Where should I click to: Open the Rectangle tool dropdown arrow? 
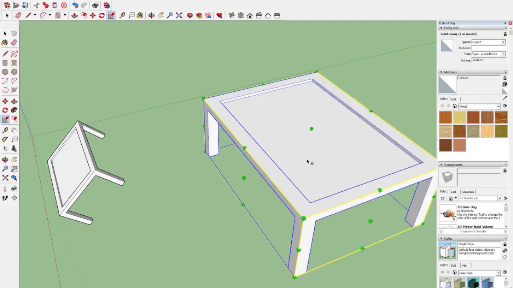[x=65, y=15]
